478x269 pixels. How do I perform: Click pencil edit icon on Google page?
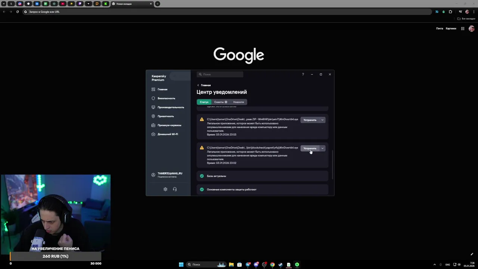pyautogui.click(x=472, y=254)
